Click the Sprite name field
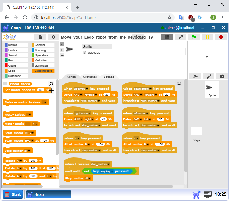The height and width of the screenshot is (201, 229). (97, 47)
